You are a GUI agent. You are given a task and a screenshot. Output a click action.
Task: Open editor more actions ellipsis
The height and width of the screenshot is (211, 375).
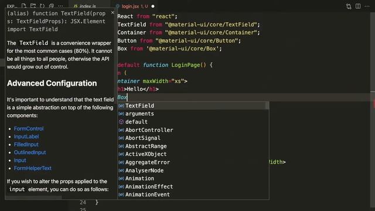pos(367,6)
